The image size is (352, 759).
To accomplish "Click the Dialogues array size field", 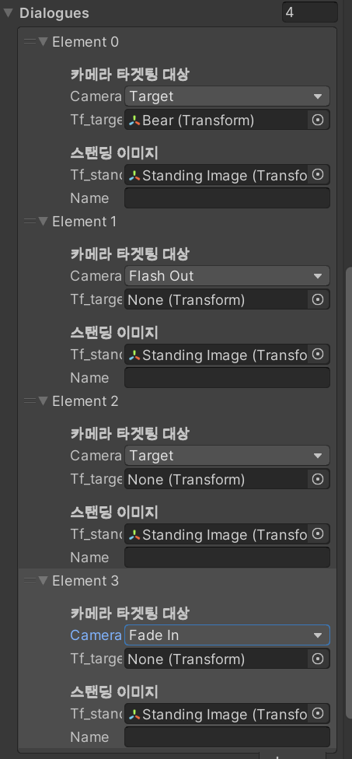I will click(309, 12).
